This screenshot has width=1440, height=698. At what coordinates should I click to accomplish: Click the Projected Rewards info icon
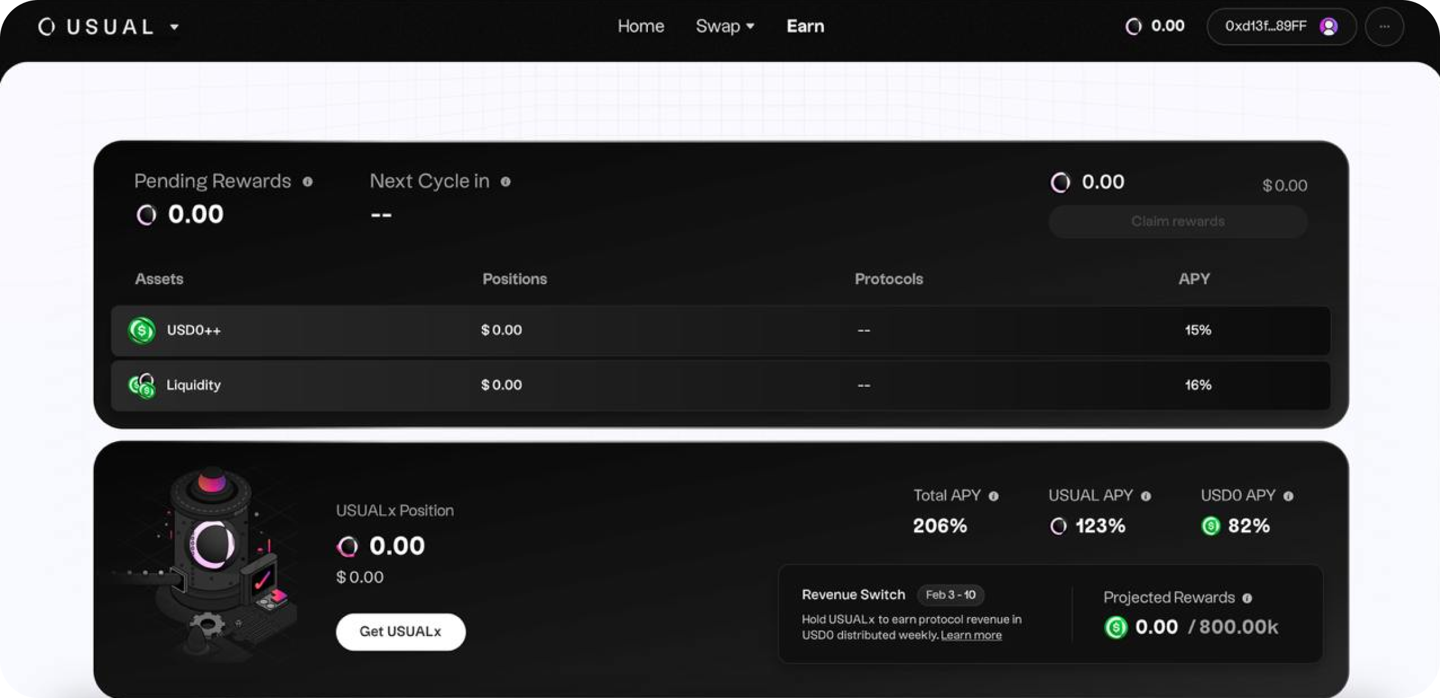[x=1248, y=598]
